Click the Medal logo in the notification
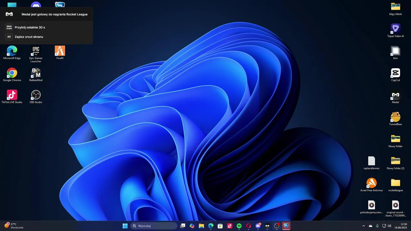 [9, 14]
